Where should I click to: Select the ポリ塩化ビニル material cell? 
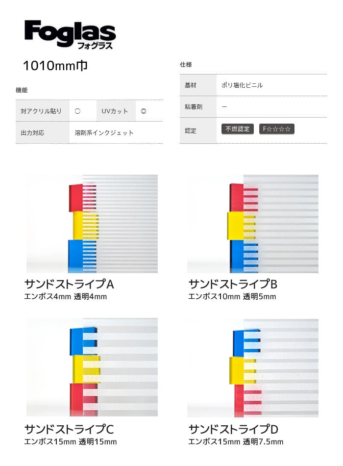click(x=271, y=85)
